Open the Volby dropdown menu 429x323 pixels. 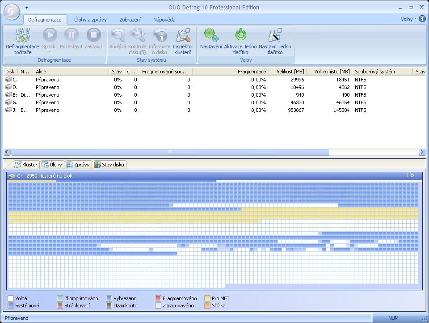[408, 19]
